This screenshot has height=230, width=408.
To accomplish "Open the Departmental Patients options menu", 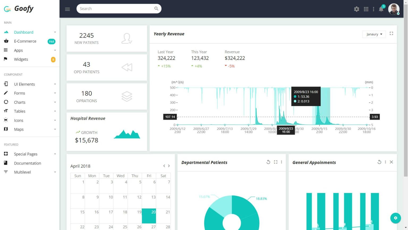I will pyautogui.click(x=282, y=162).
